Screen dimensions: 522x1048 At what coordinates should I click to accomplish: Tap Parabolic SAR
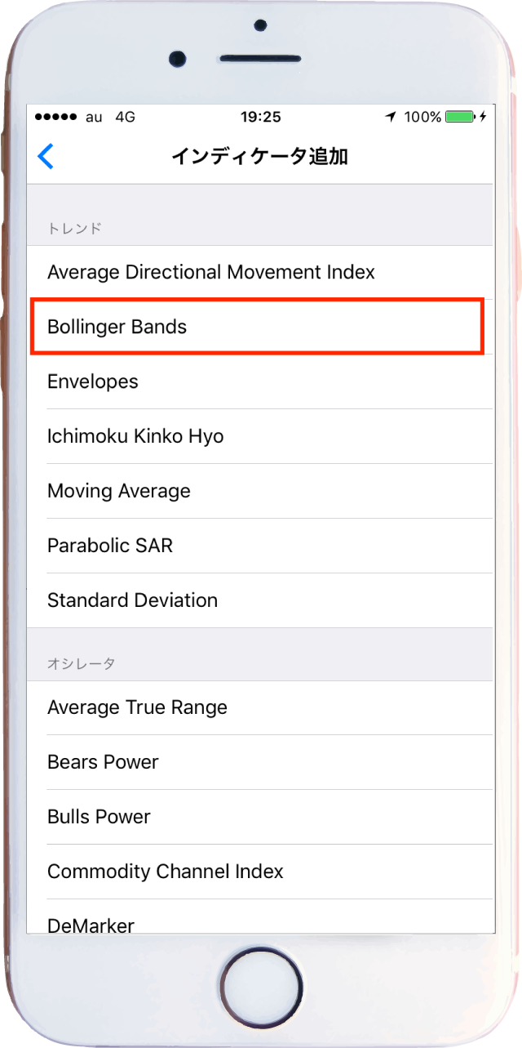(x=110, y=546)
